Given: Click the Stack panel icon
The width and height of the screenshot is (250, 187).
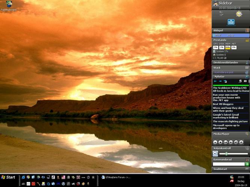Looking at the screenshot, I should [x=247, y=68].
